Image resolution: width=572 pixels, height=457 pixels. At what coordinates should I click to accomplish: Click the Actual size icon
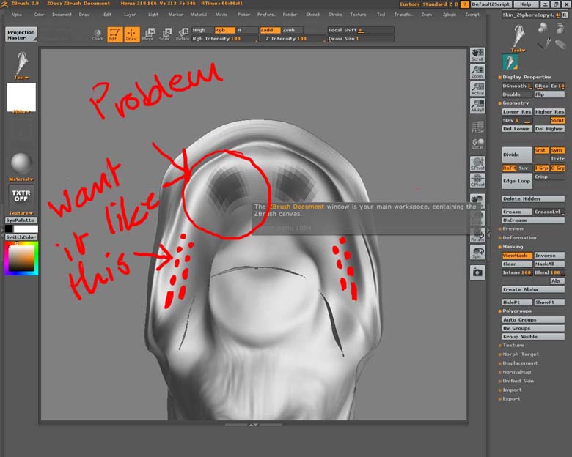point(477,89)
